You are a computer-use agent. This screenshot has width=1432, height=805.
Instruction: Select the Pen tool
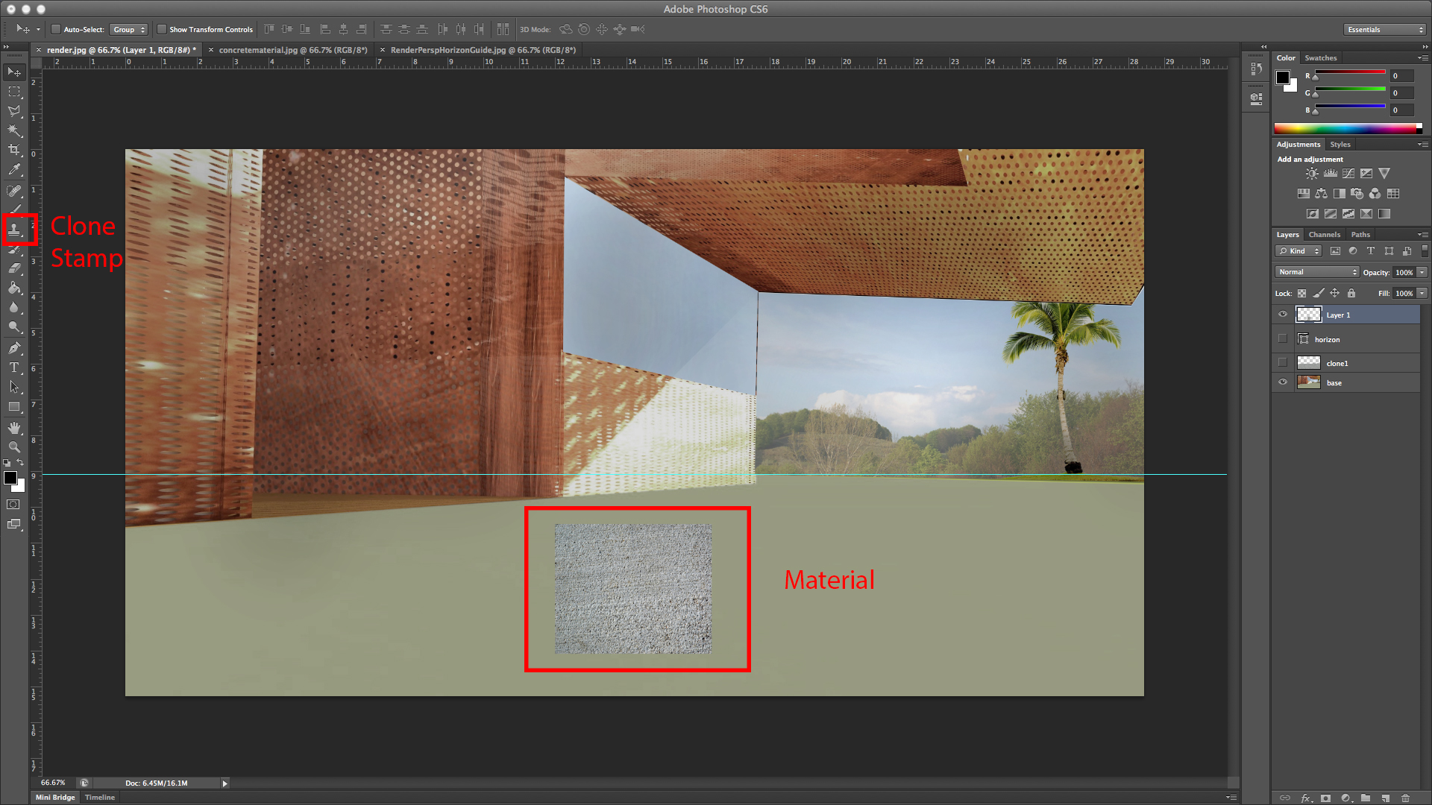[x=14, y=348]
